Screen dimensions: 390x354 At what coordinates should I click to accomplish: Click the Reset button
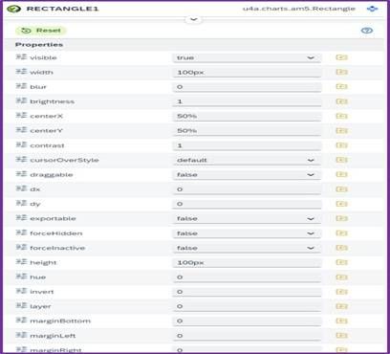[41, 31]
